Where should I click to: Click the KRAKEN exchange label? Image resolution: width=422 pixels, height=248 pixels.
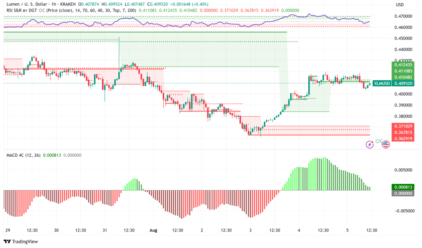67,4
